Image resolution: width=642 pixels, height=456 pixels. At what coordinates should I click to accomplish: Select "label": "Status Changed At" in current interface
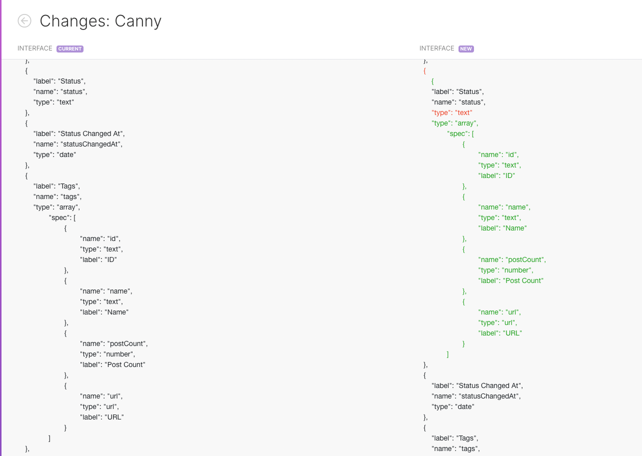(x=79, y=133)
